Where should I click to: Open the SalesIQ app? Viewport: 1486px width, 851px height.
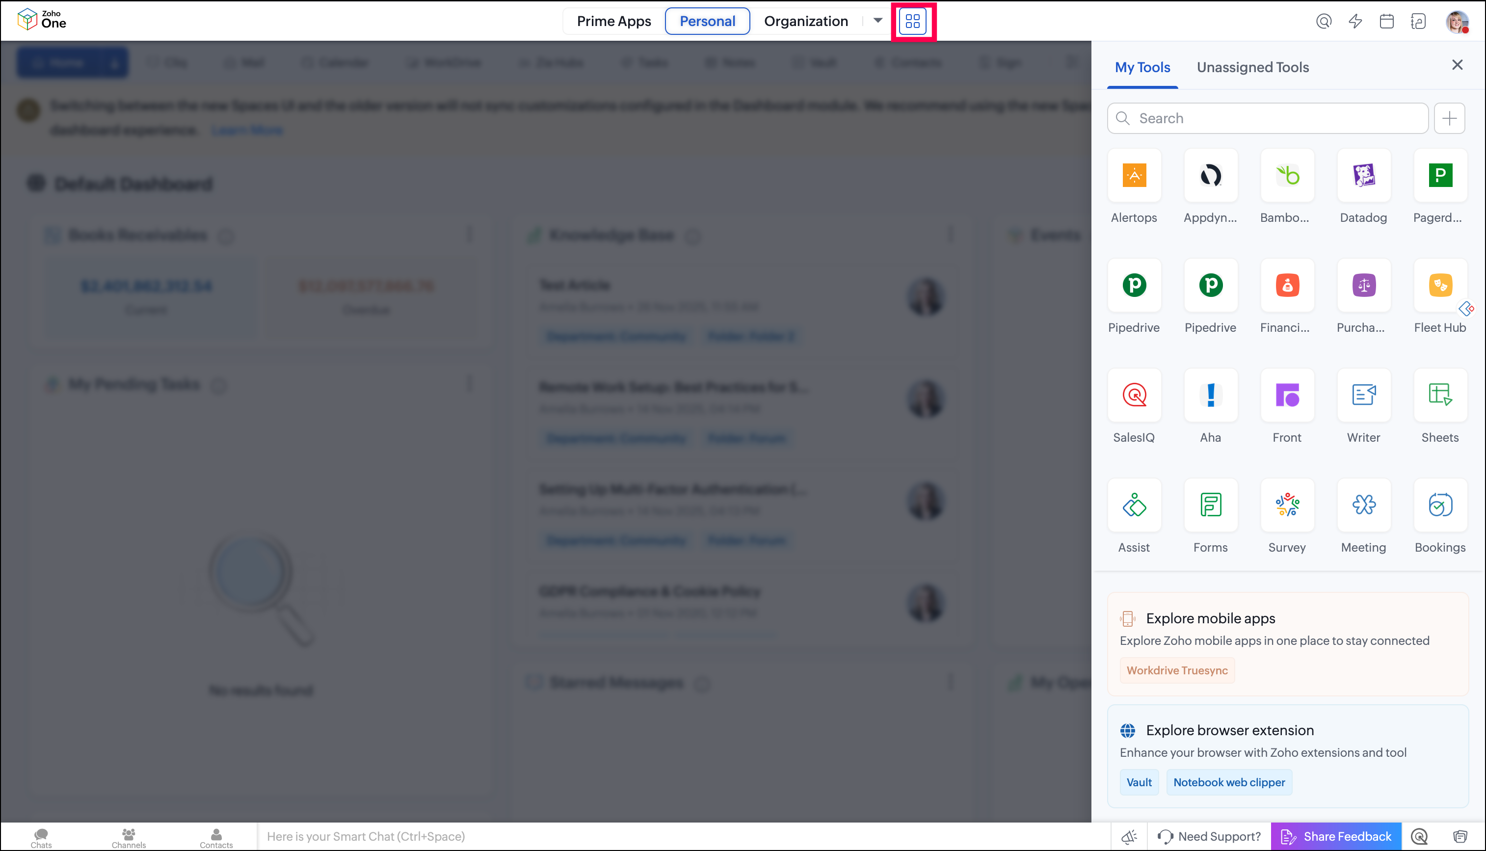click(x=1134, y=395)
